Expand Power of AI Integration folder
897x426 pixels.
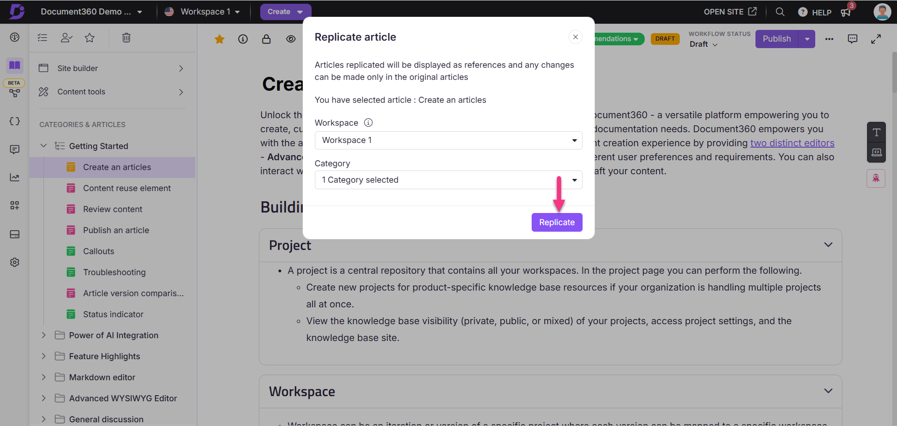click(x=43, y=335)
